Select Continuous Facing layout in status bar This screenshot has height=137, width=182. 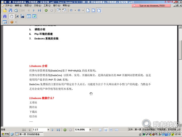click(x=111, y=130)
